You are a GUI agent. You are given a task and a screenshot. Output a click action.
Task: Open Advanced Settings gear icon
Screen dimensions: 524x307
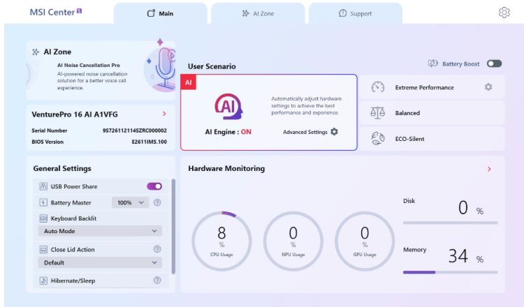point(334,132)
